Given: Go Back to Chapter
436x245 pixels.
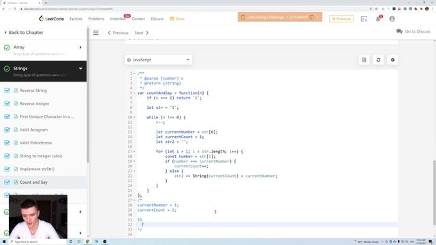Looking at the screenshot, I should [24, 33].
